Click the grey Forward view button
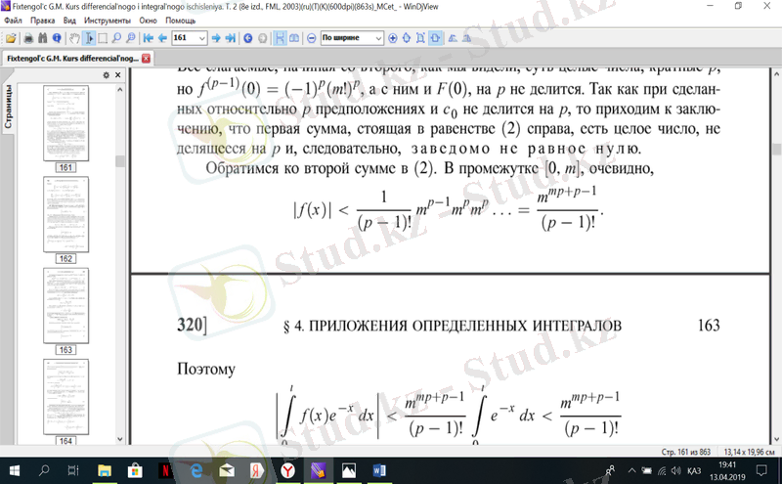 (262, 38)
